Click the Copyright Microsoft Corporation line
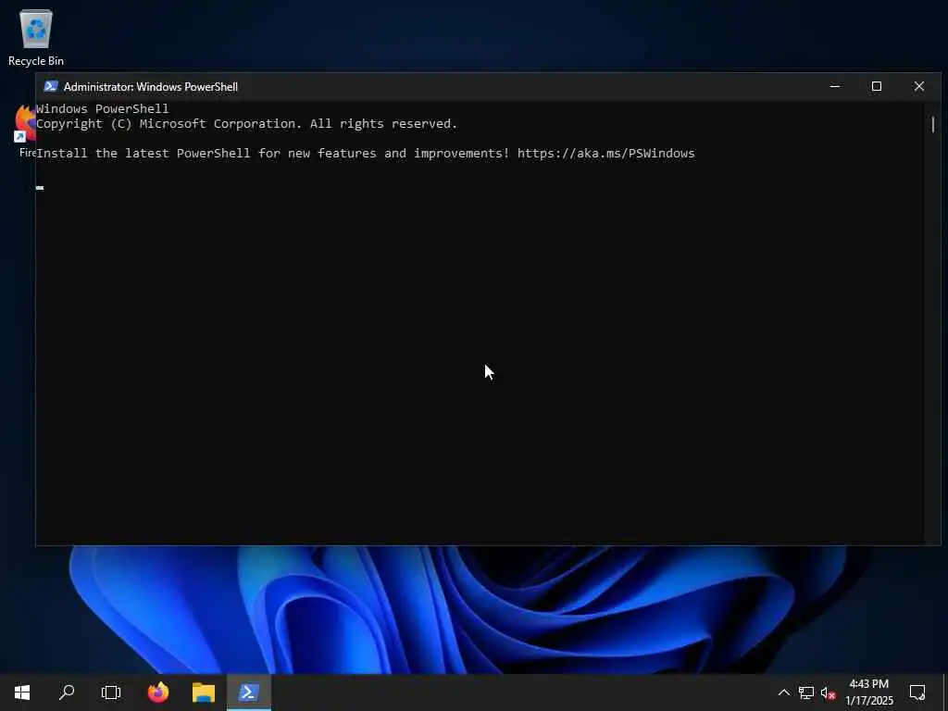The image size is (948, 711). (x=246, y=123)
